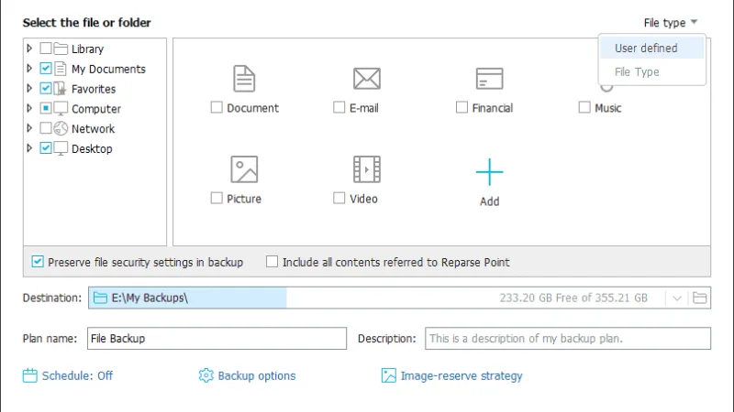Expand the Library tree node arrow

pos(29,49)
